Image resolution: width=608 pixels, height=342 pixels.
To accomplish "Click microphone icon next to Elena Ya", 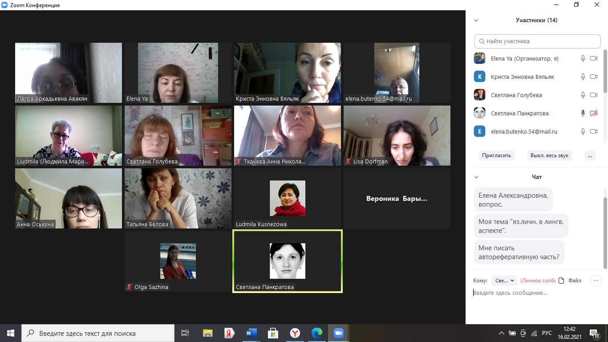I will [583, 58].
